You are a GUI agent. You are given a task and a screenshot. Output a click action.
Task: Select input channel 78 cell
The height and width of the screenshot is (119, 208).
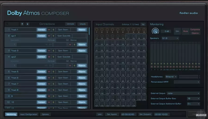[x=133, y=73]
